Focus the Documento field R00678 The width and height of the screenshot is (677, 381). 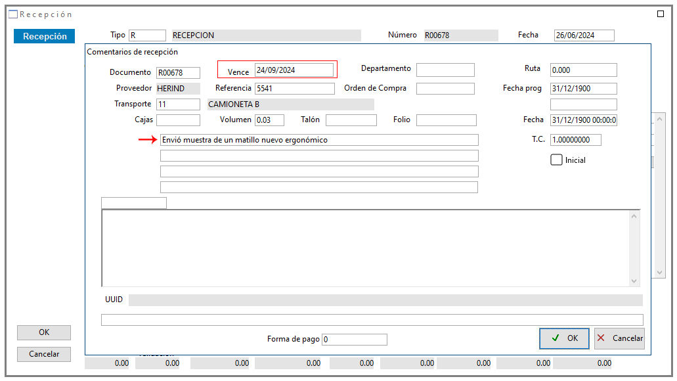178,73
